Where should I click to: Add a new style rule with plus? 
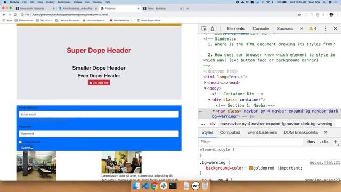pyautogui.click(x=335, y=142)
